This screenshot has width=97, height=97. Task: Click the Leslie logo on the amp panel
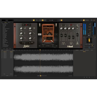(26, 46)
